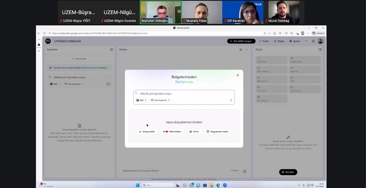Open the Analiz tab
Viewport: 366px width, 188px height.
coord(264,41)
